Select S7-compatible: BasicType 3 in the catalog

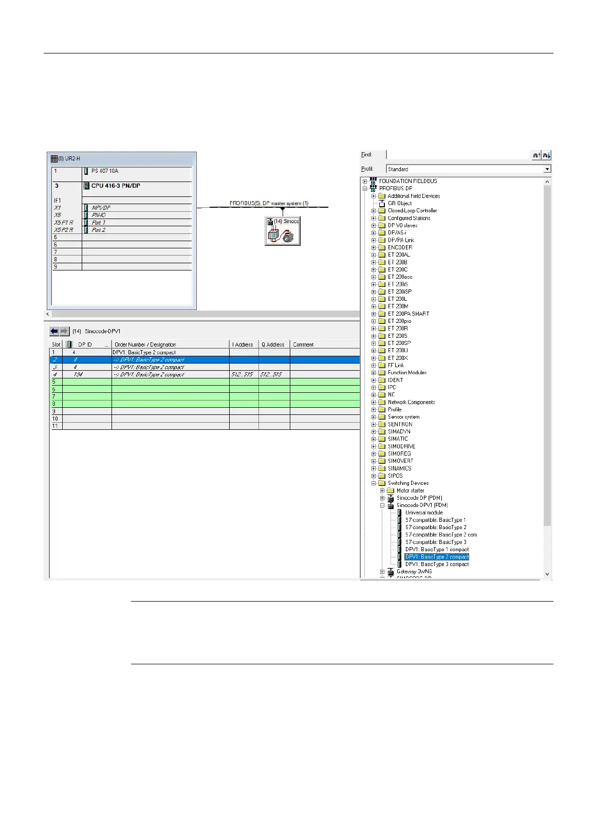(436, 542)
